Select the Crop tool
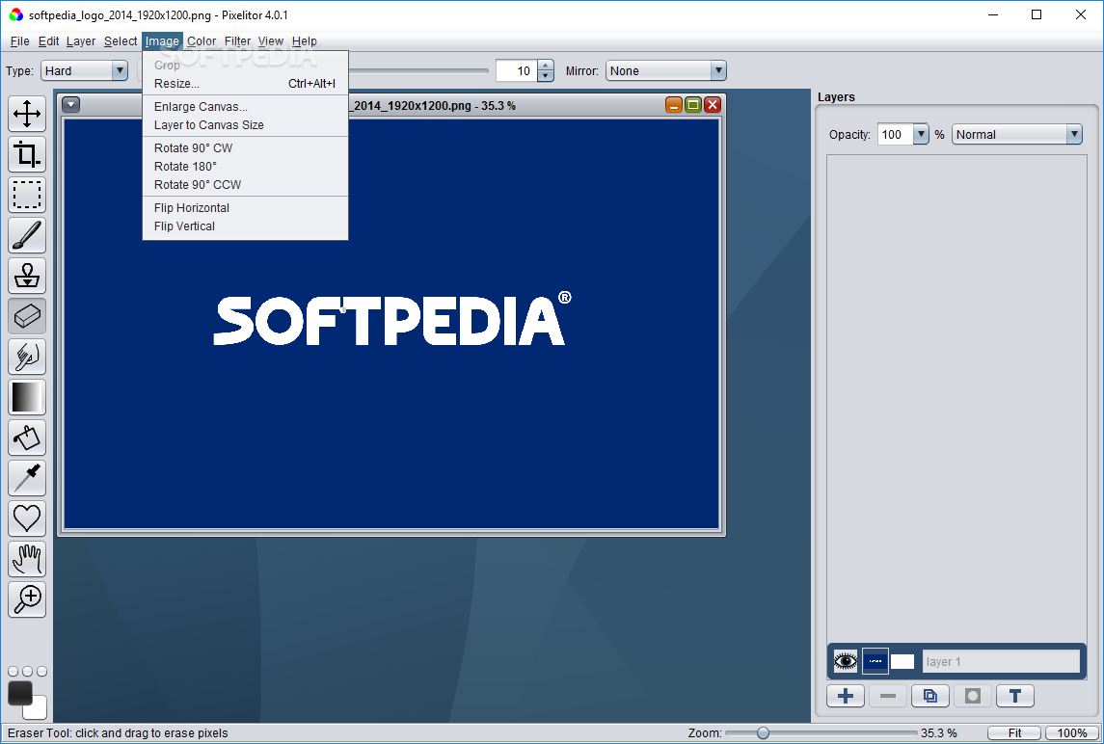Image resolution: width=1104 pixels, height=744 pixels. point(27,154)
